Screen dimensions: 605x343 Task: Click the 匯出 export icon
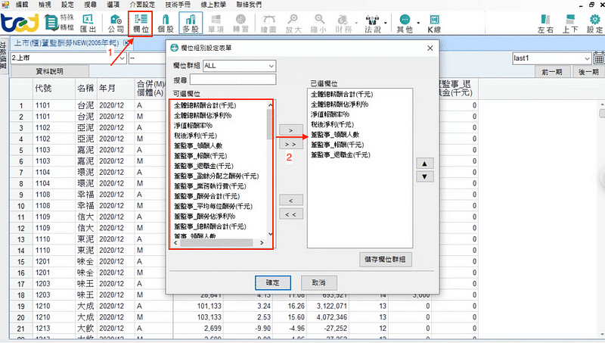point(88,22)
